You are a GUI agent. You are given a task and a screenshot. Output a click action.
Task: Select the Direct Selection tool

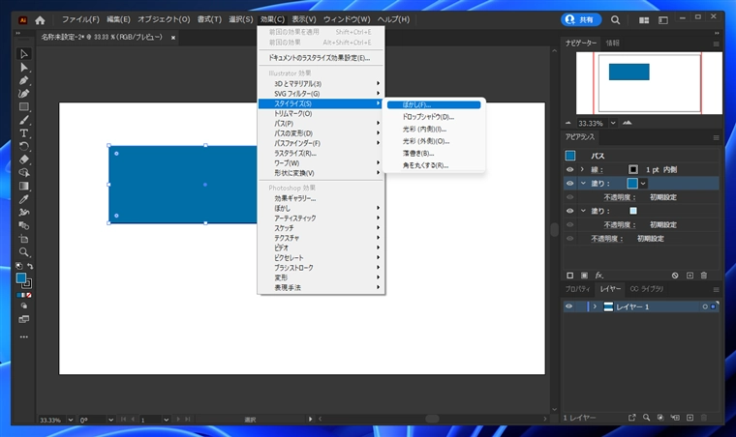23,68
